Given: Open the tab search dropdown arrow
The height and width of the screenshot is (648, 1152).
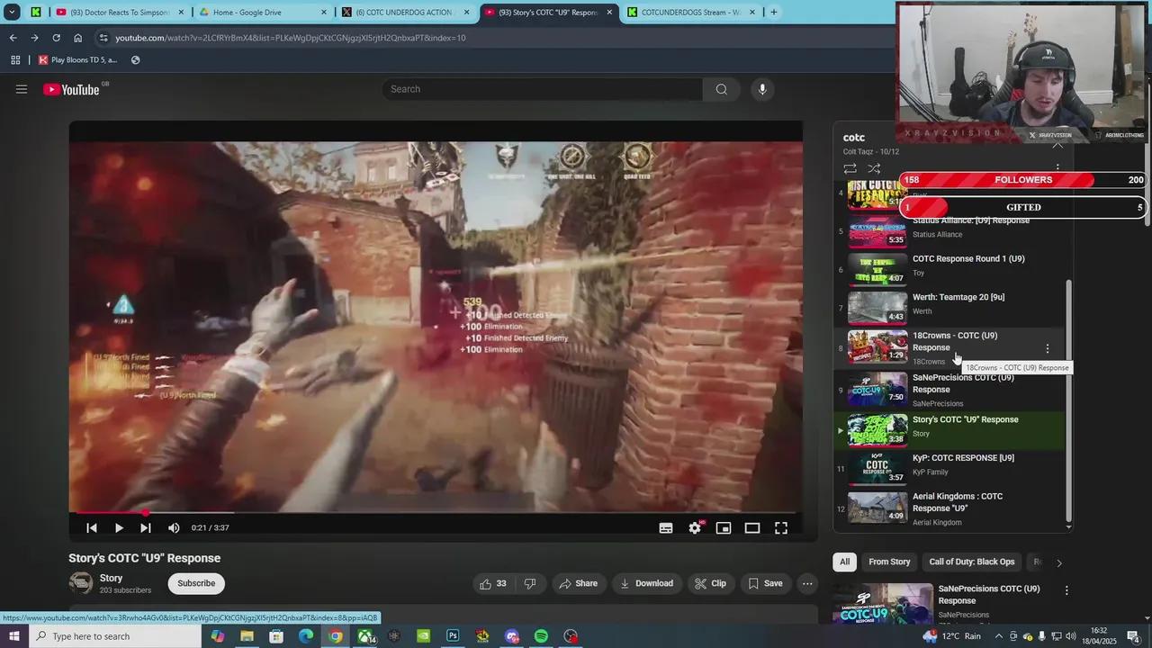Looking at the screenshot, I should [12, 13].
